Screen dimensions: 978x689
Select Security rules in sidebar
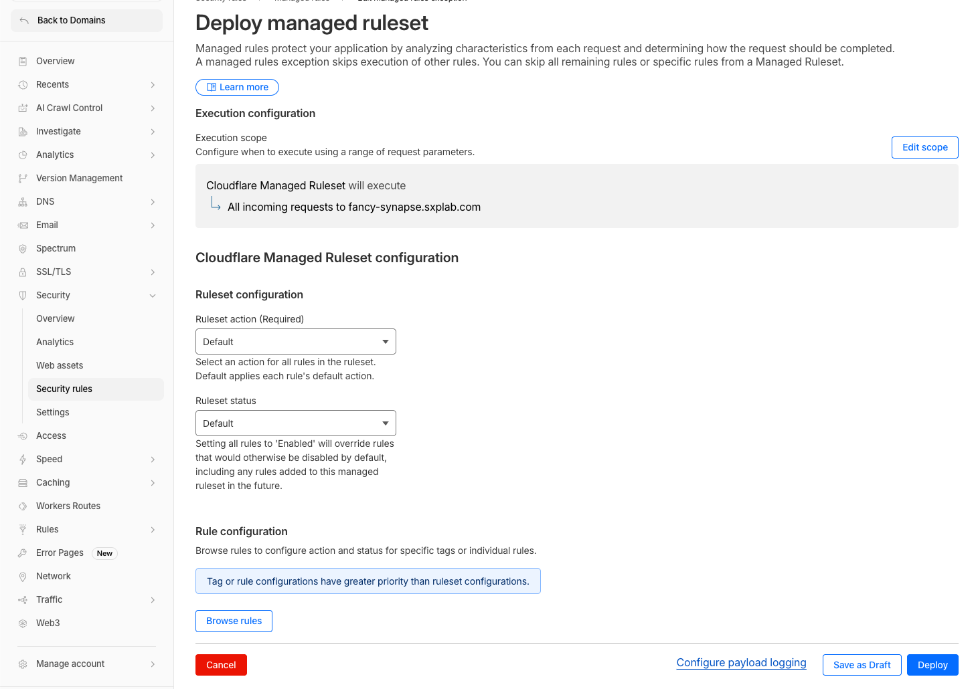96,389
